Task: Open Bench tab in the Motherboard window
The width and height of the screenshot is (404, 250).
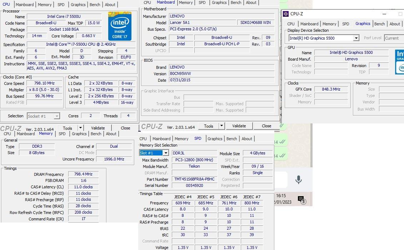Action: tap(236, 2)
